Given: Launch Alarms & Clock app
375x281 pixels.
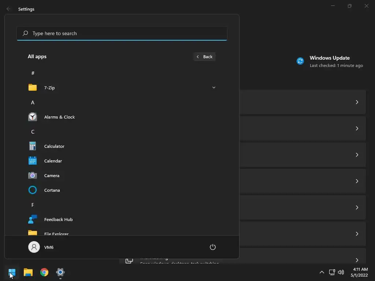Looking at the screenshot, I should click(x=122, y=117).
